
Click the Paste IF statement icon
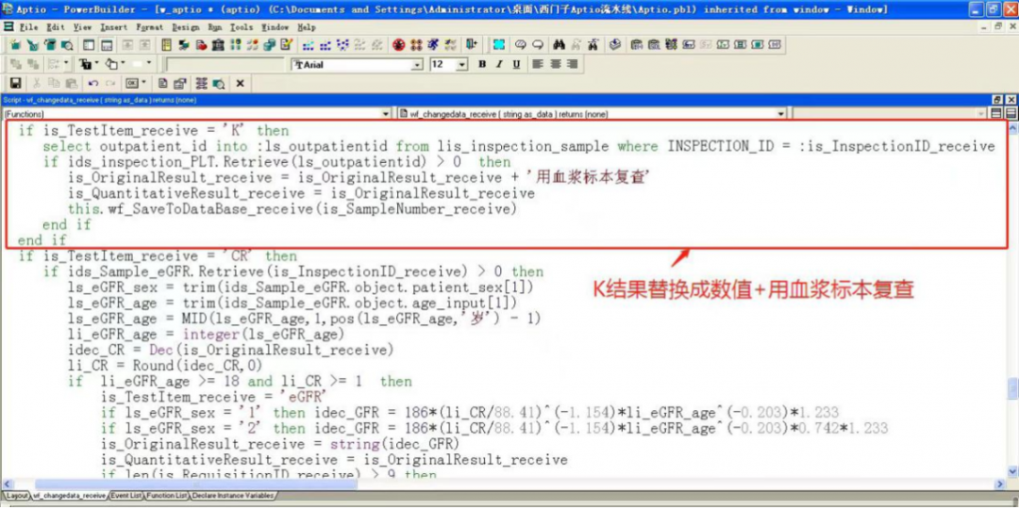click(671, 44)
